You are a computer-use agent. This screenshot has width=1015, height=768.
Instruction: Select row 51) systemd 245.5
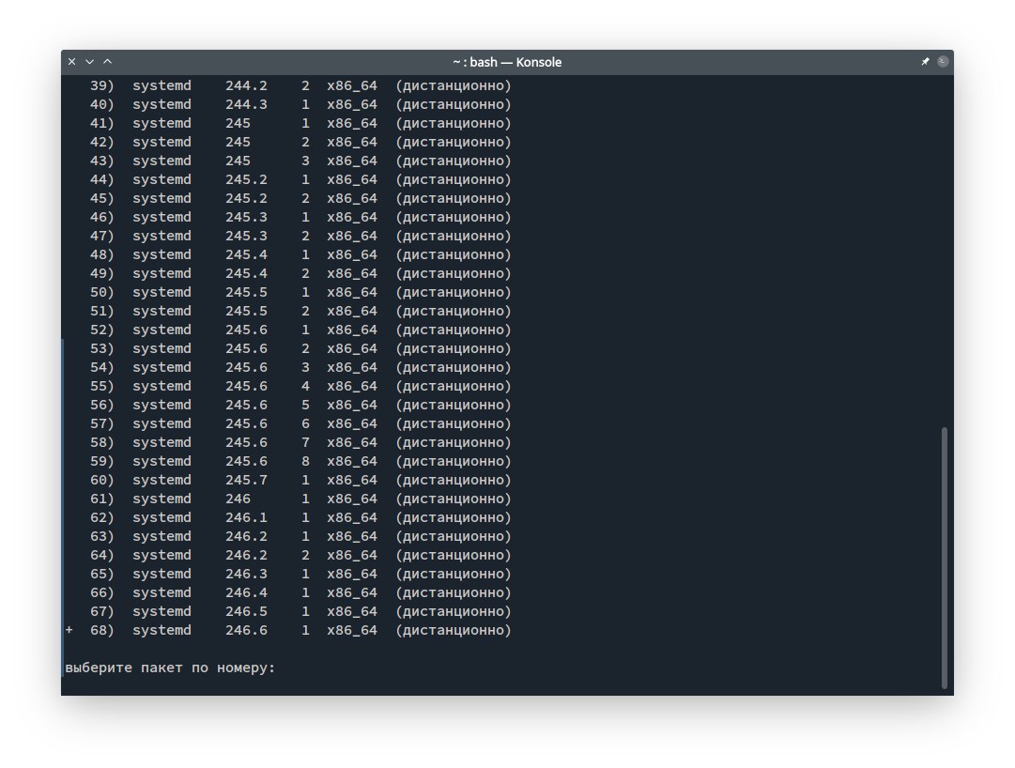click(300, 311)
